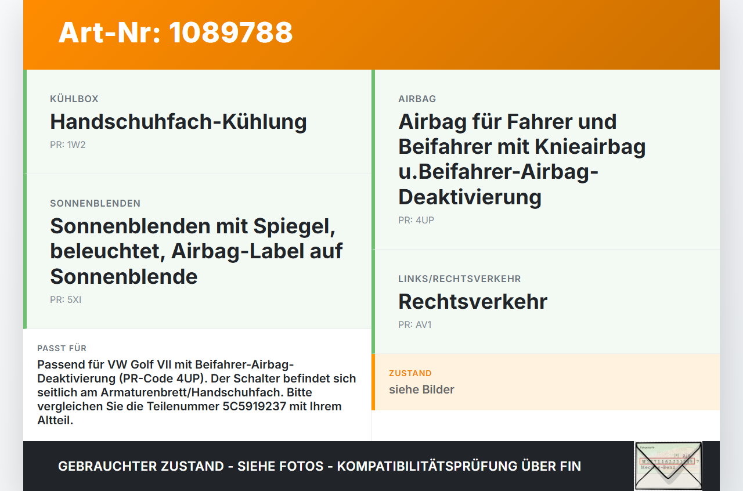Select the Handschuhfach-Kühlung title
Screen dimensions: 743x491
click(178, 122)
